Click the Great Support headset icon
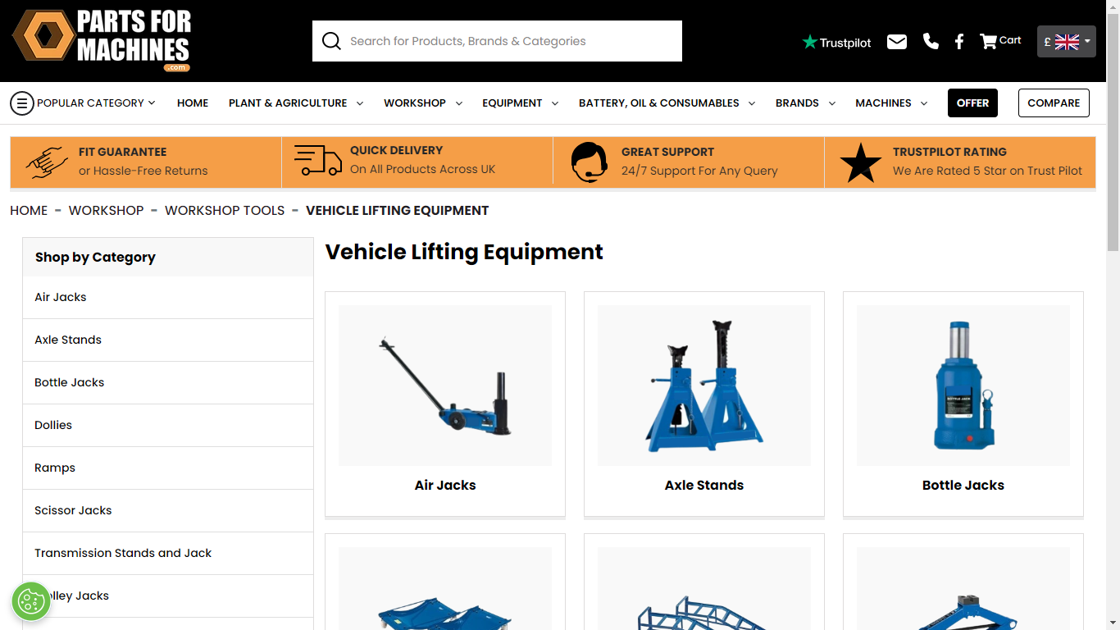This screenshot has height=630, width=1120. (x=589, y=162)
